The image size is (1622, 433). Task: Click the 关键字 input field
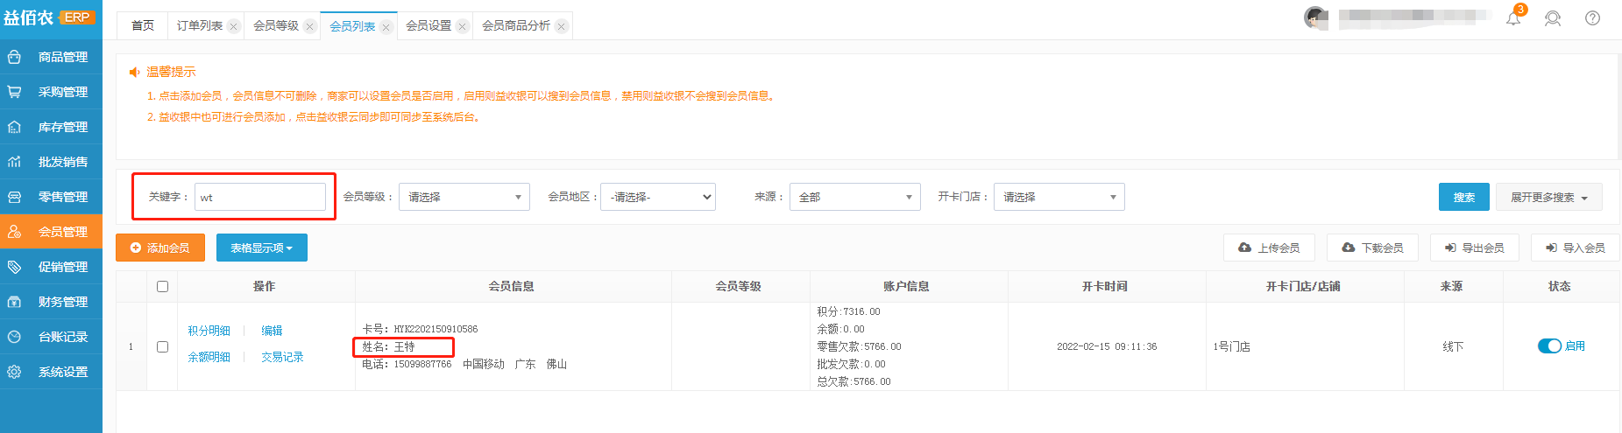(259, 197)
